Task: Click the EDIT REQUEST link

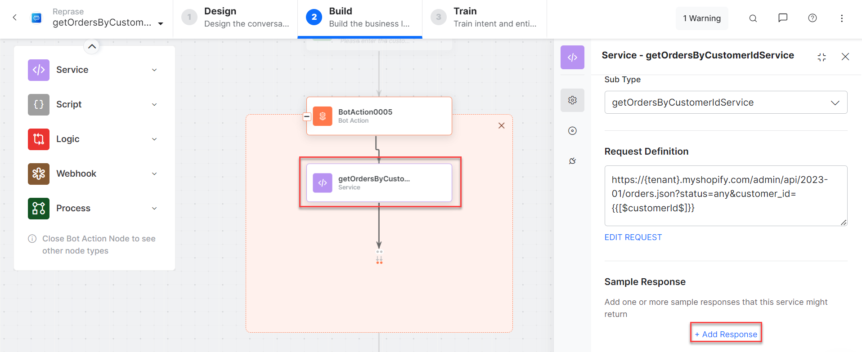Action: [633, 237]
